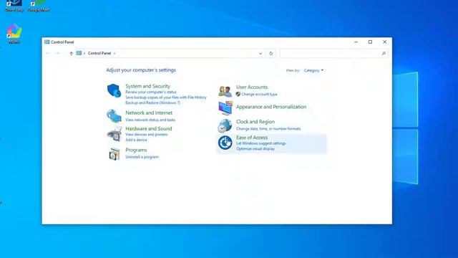Open the Google Meet desktop shortcut
This screenshot has width=458, height=258.
click(x=39, y=6)
